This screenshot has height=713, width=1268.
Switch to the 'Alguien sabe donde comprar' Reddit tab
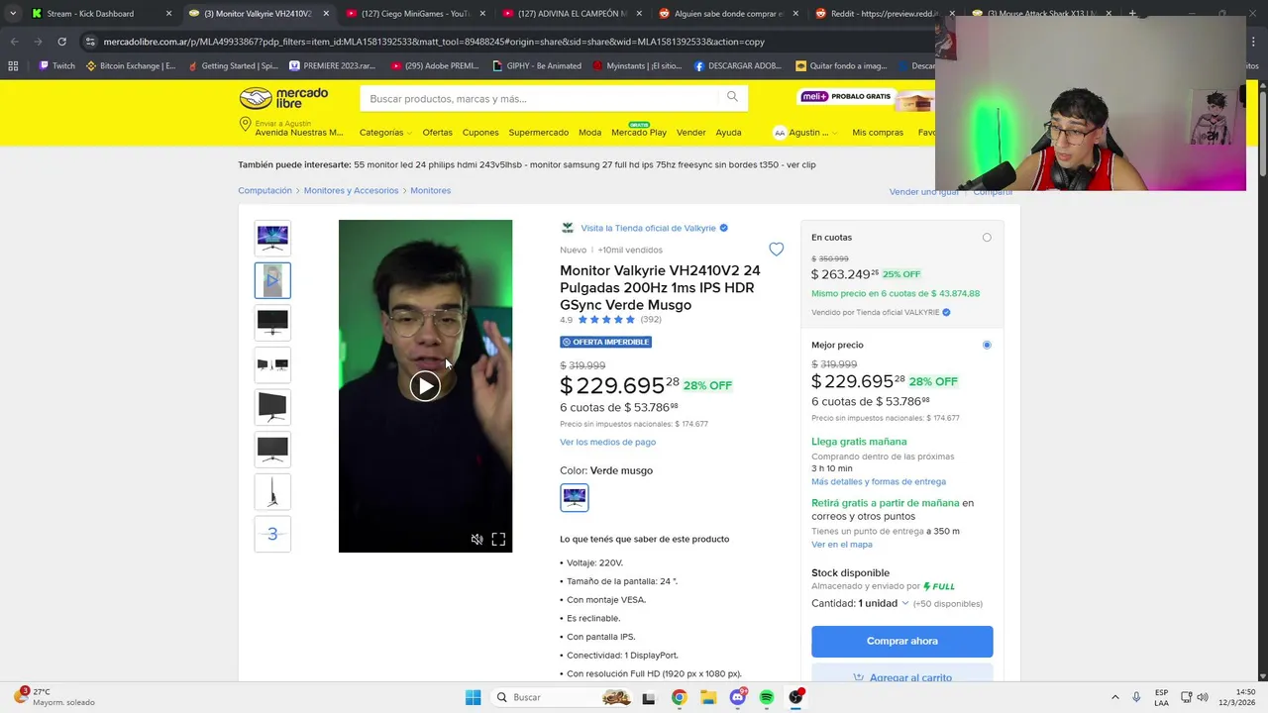[729, 14]
